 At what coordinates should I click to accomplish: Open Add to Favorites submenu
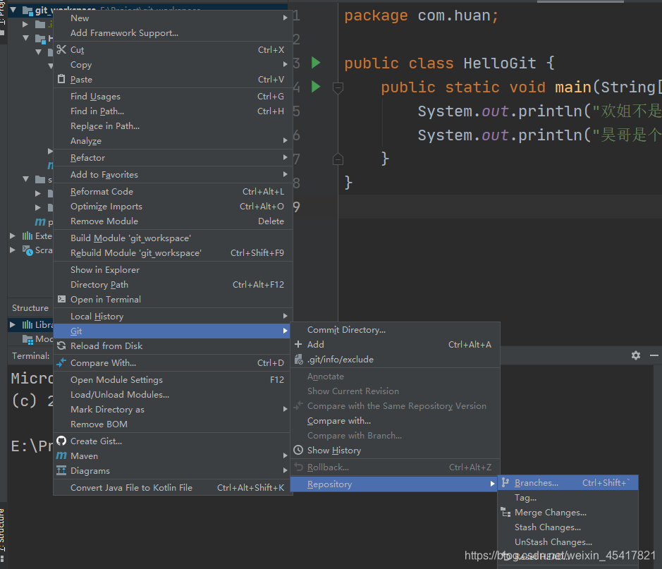pos(173,174)
